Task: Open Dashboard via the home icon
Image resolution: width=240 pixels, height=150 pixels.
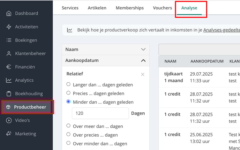Action: [x=9, y=14]
